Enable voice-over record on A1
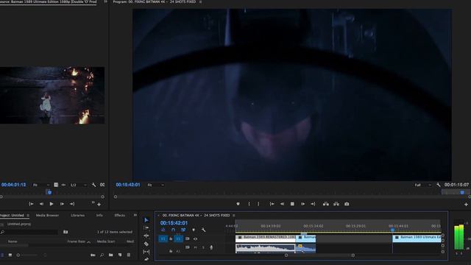This screenshot has height=265, width=471. 211,247
